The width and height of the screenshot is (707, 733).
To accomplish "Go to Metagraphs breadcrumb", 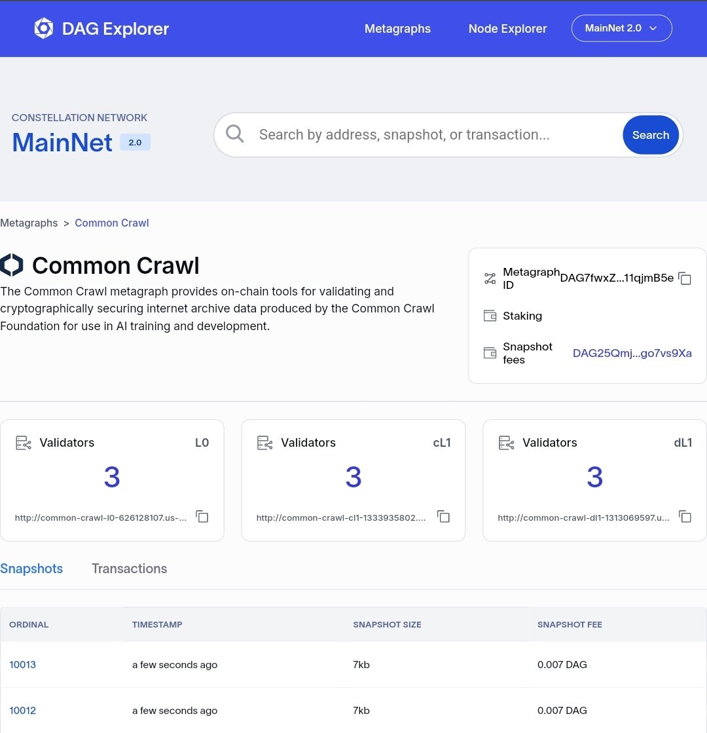I will (29, 223).
